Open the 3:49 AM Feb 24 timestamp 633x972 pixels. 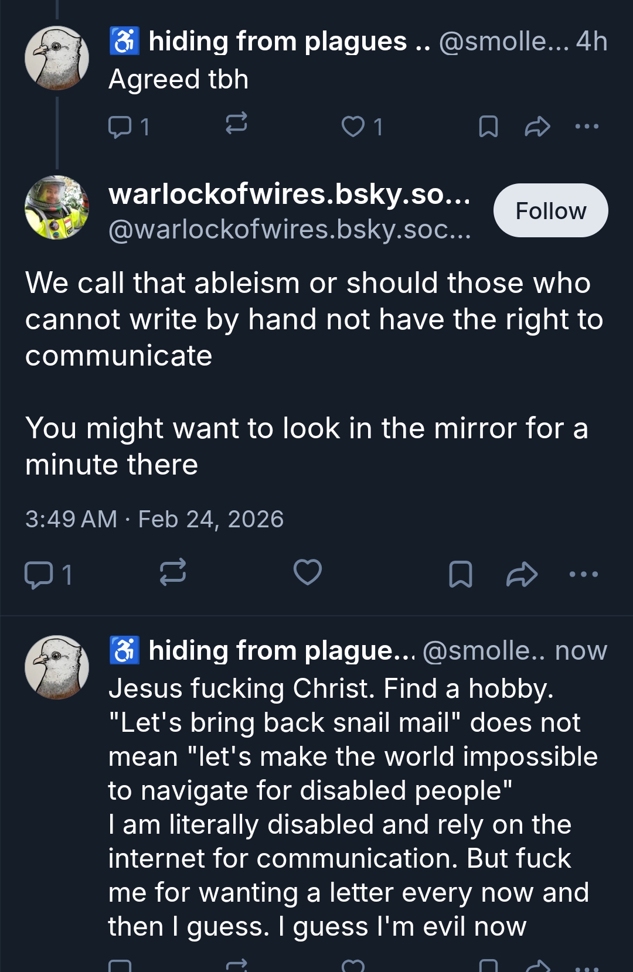click(x=154, y=520)
